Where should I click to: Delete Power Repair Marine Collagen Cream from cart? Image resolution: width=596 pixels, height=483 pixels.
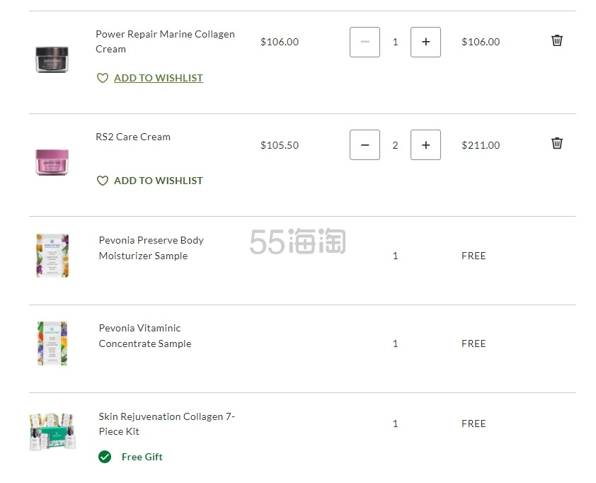click(557, 40)
